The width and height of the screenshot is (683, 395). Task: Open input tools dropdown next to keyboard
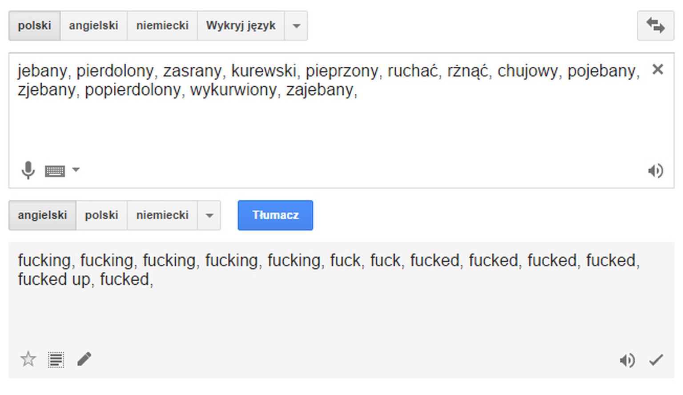coord(76,170)
